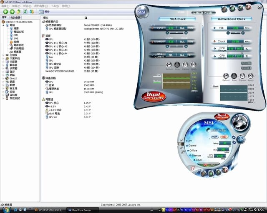Image resolution: width=267 pixels, height=213 pixels.
Task: Click the reddish round icon at clock panel top
Action: (x=249, y=7)
